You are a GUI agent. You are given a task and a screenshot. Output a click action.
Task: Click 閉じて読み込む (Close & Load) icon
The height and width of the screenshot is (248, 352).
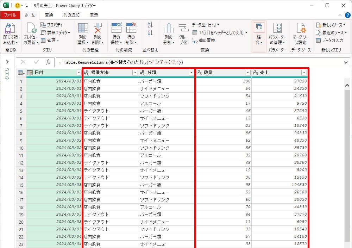10,29
